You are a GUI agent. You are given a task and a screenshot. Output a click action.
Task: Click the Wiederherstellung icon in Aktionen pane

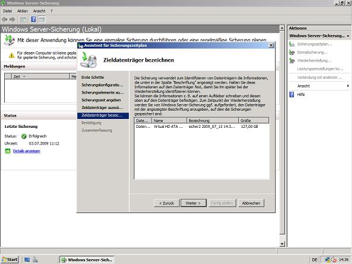pos(292,60)
